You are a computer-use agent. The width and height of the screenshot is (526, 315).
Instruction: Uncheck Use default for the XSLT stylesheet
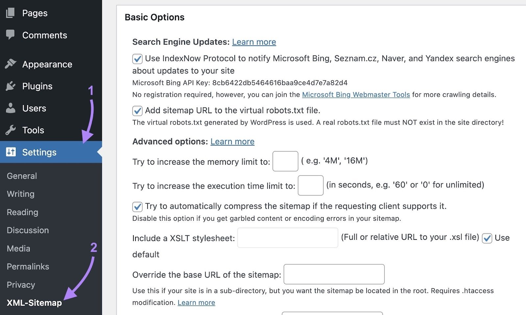tap(487, 238)
